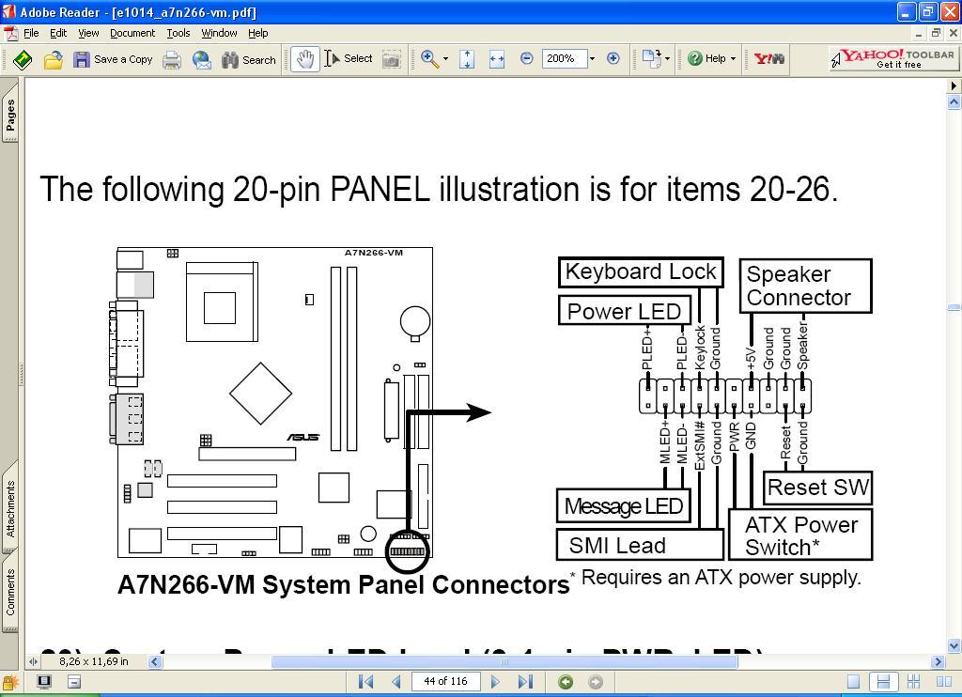The image size is (962, 697).
Task: Click the grey Next View arrow
Action: (x=595, y=682)
